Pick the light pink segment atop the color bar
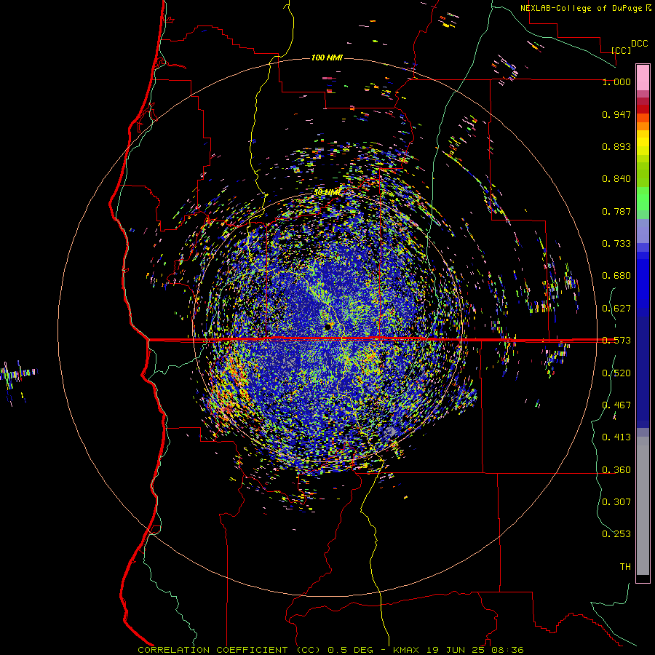655x655 pixels. (x=643, y=77)
